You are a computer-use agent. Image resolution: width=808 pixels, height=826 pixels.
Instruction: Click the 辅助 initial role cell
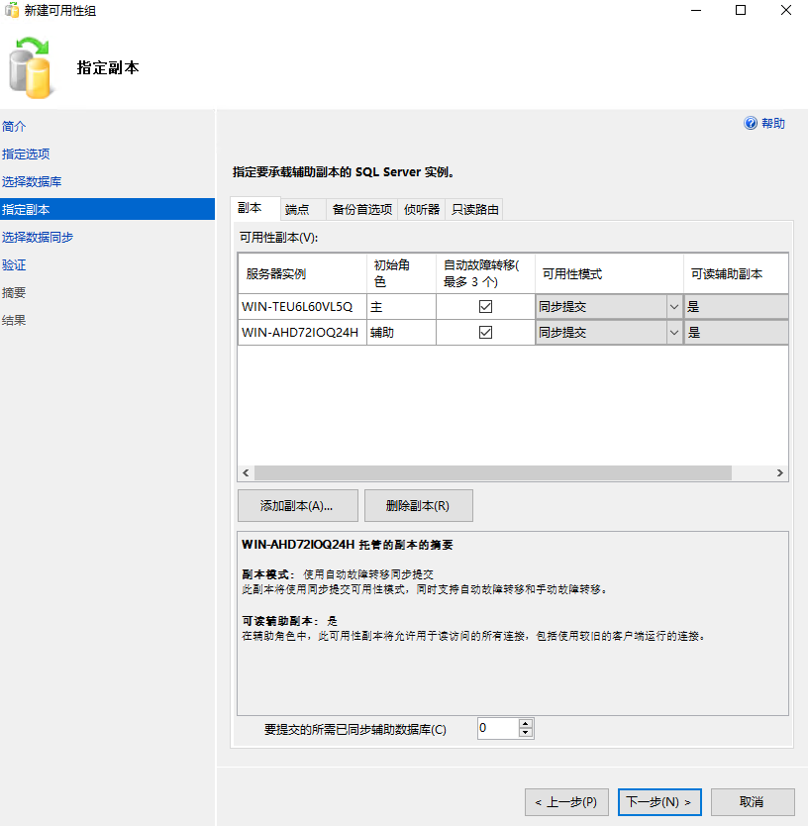pyautogui.click(x=401, y=333)
